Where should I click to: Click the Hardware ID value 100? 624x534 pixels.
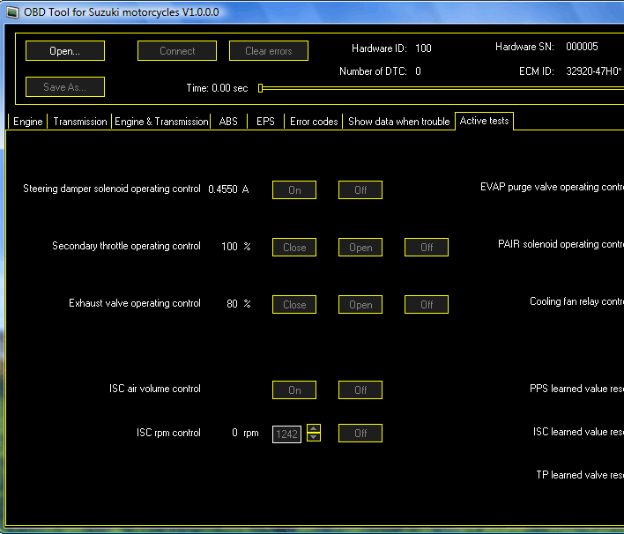click(423, 48)
